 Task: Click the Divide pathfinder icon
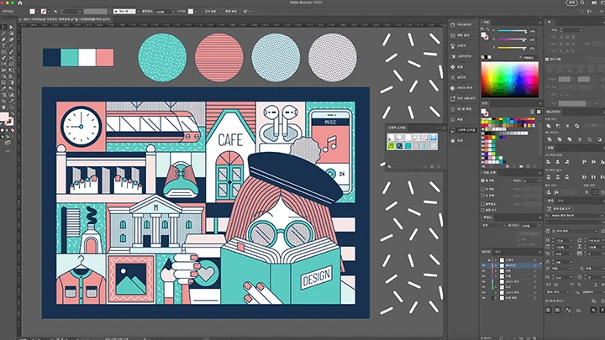click(x=550, y=139)
